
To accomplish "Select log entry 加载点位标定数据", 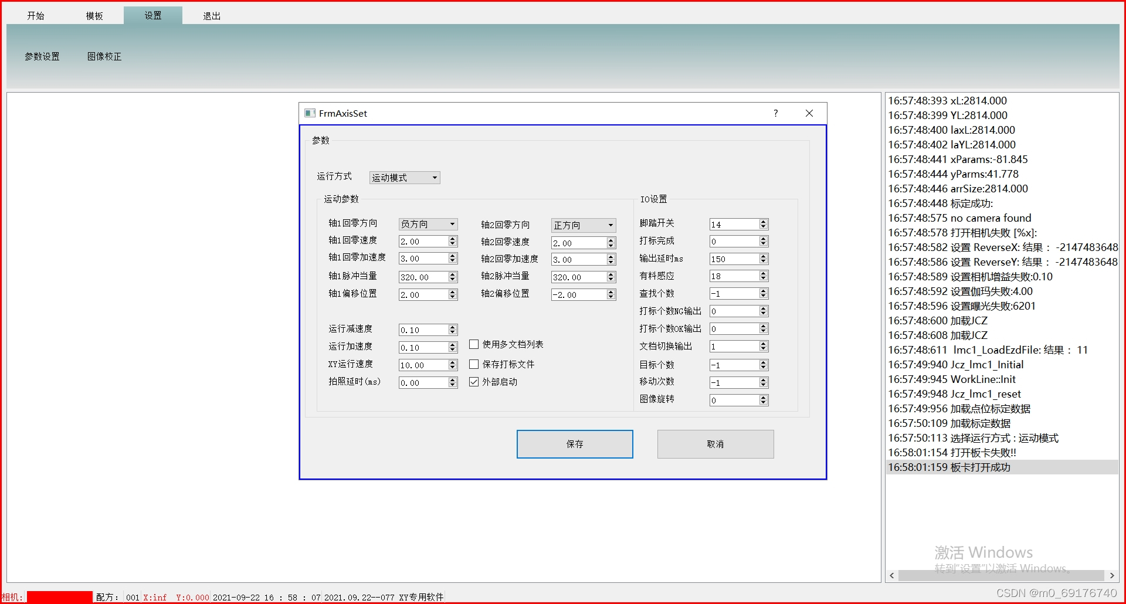I will click(1002, 409).
